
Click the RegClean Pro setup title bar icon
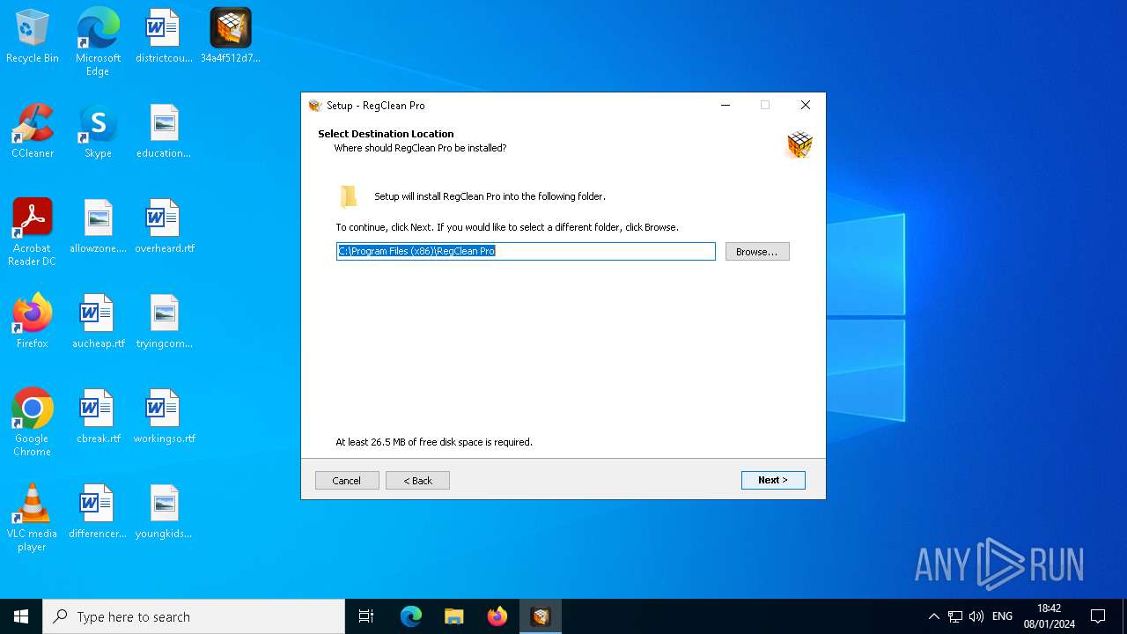[x=315, y=106]
